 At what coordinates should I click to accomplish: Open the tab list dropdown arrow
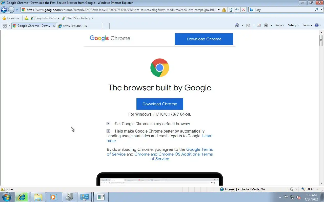(9, 26)
